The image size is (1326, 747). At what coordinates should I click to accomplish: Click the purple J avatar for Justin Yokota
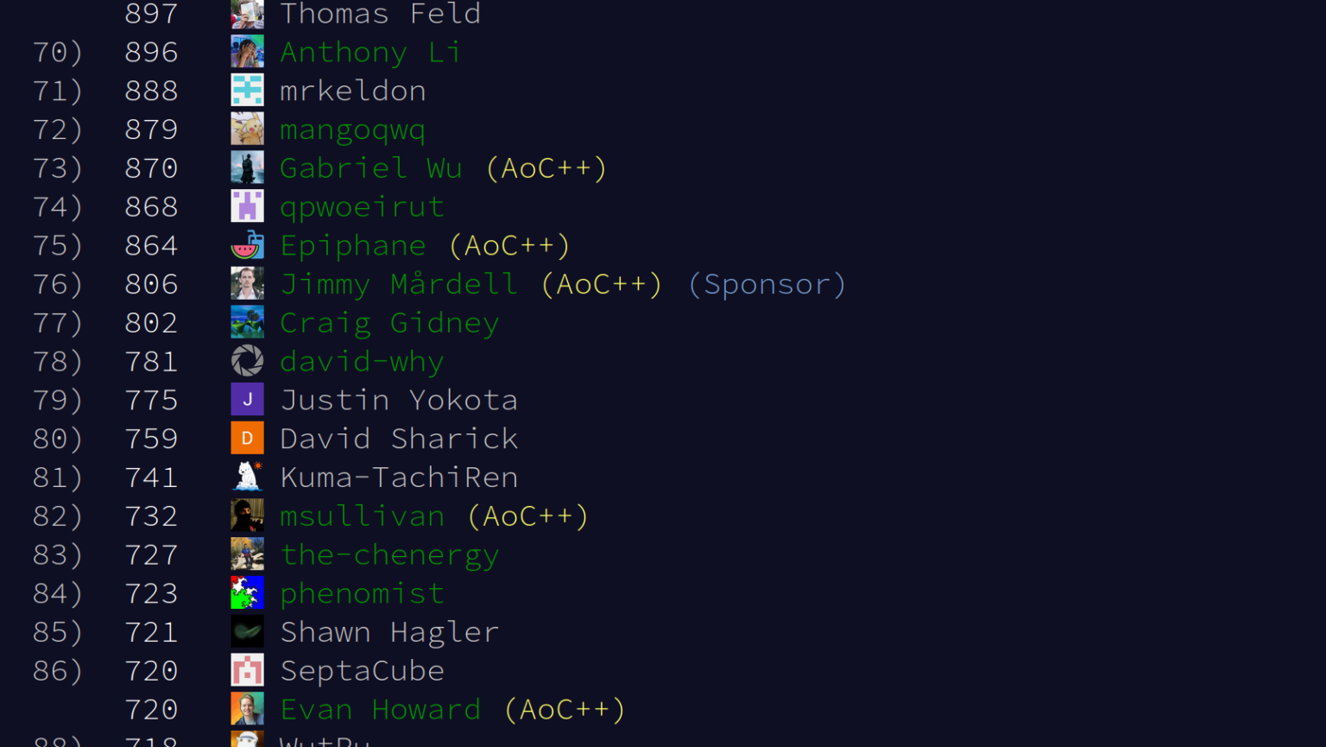pos(247,400)
